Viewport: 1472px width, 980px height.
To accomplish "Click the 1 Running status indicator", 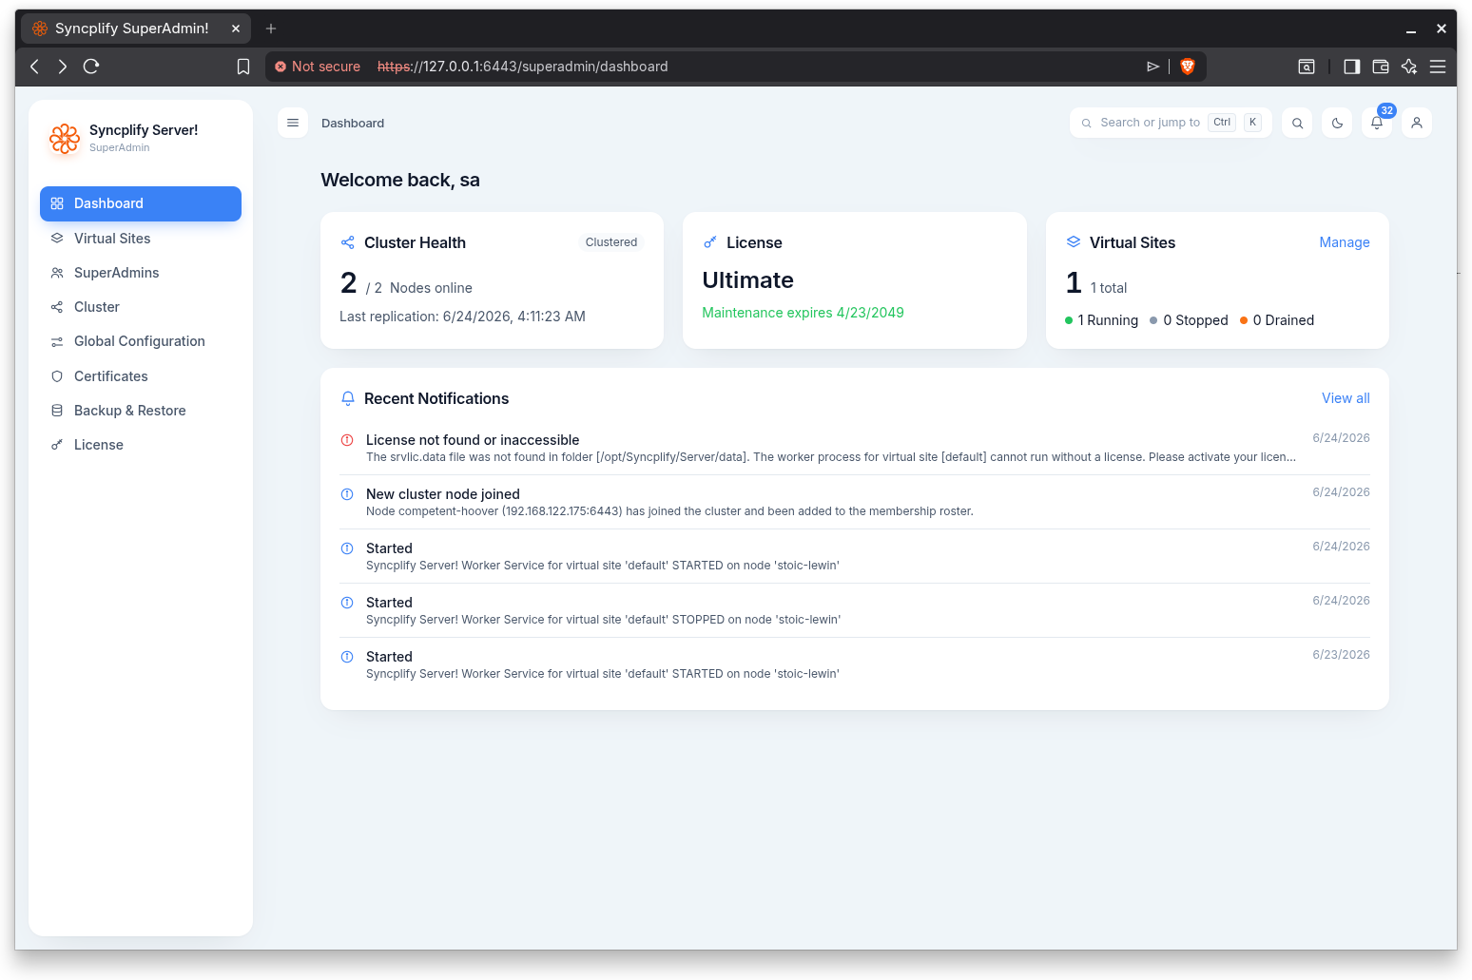I will coord(1101,320).
